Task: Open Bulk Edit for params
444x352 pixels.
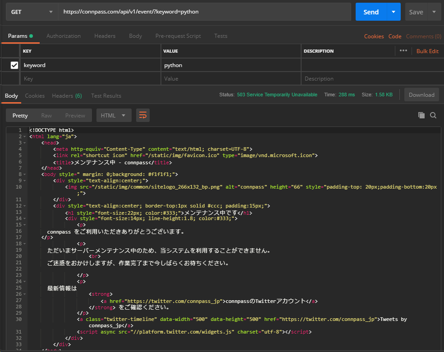Action: [427, 51]
